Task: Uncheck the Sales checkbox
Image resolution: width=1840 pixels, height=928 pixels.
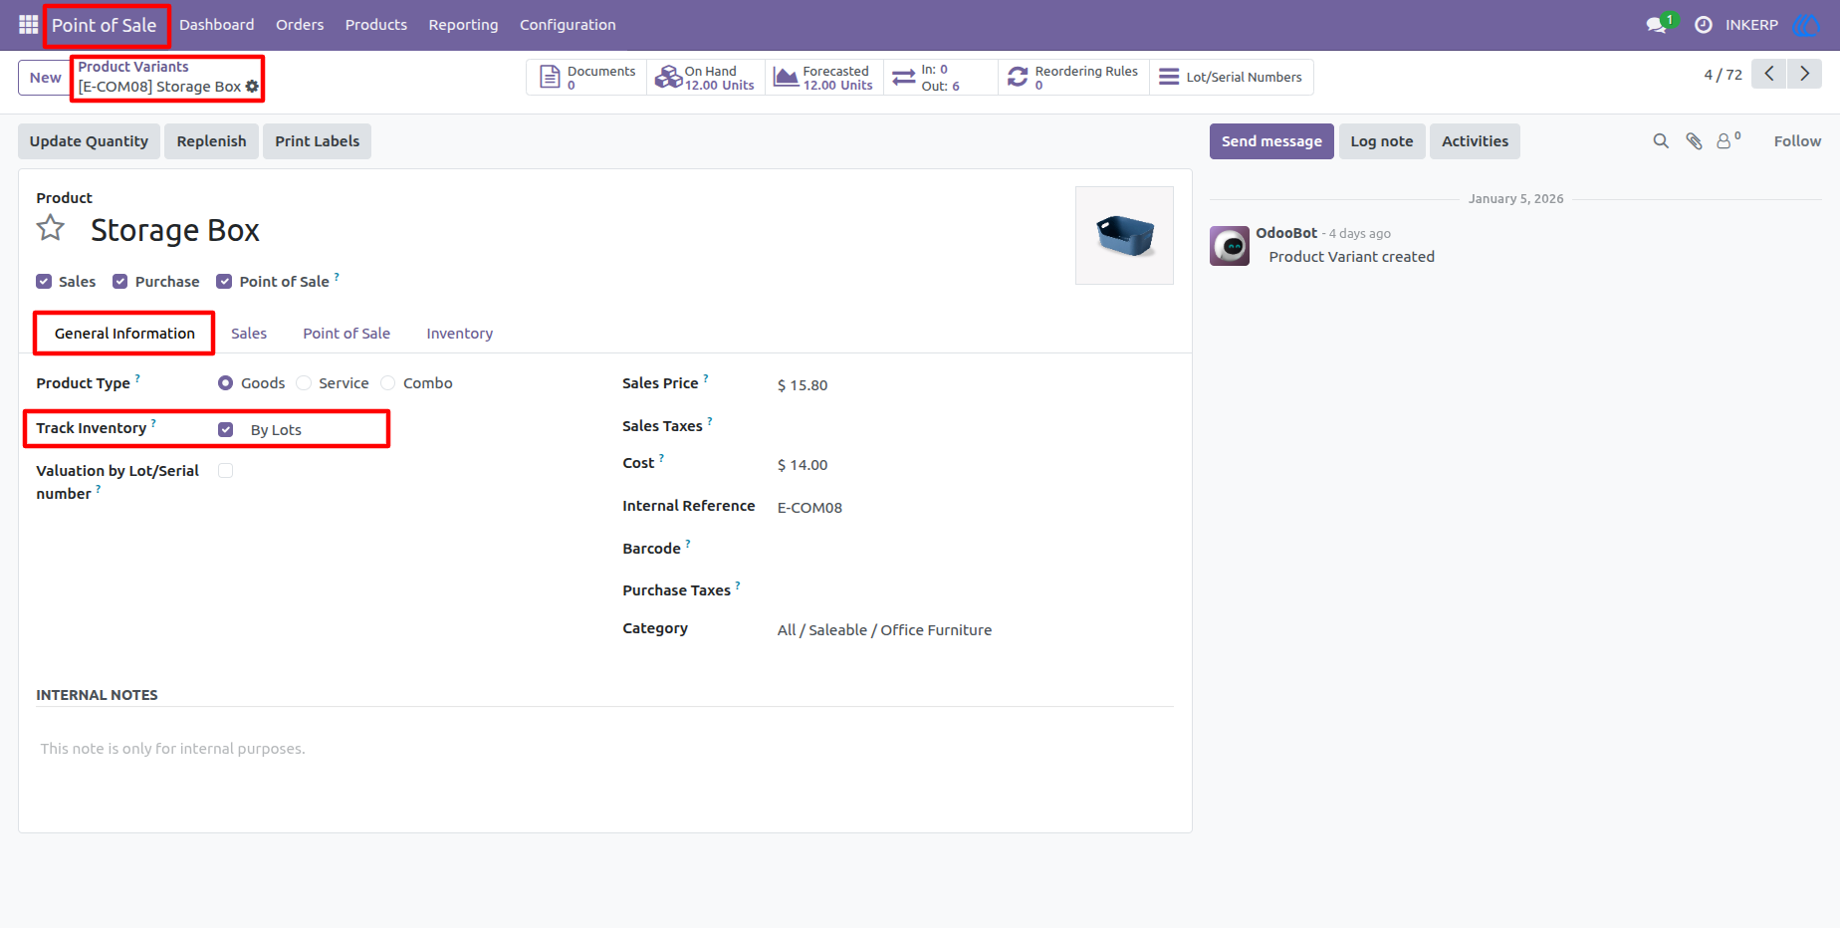Action: pyautogui.click(x=44, y=282)
